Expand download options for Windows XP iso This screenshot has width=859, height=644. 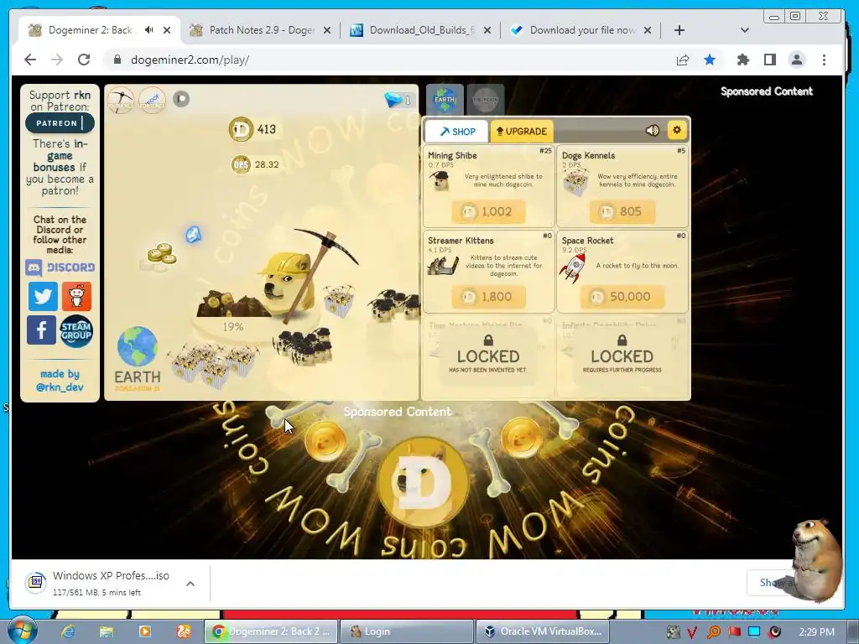tap(190, 584)
